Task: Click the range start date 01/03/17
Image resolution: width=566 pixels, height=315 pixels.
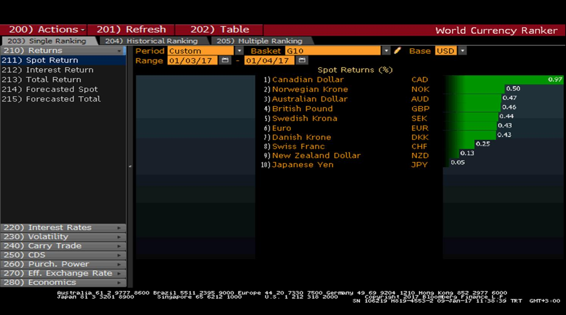Action: (x=192, y=61)
